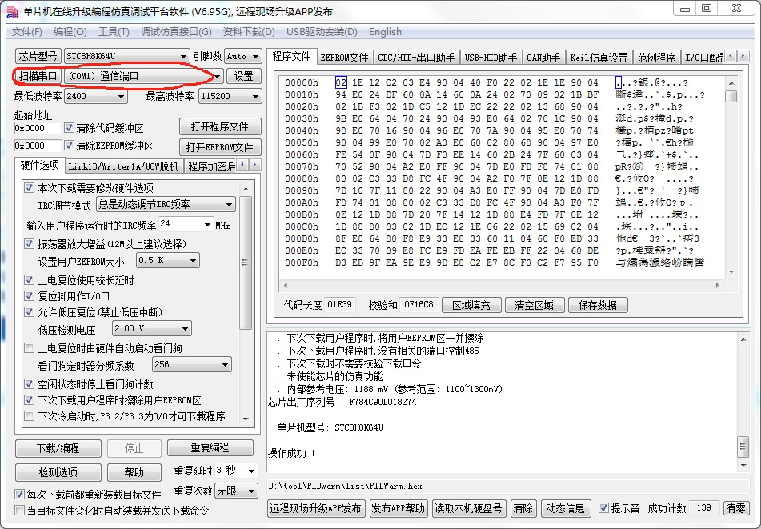The image size is (761, 529).
Task: Click the 区域填充 button
Action: point(471,305)
